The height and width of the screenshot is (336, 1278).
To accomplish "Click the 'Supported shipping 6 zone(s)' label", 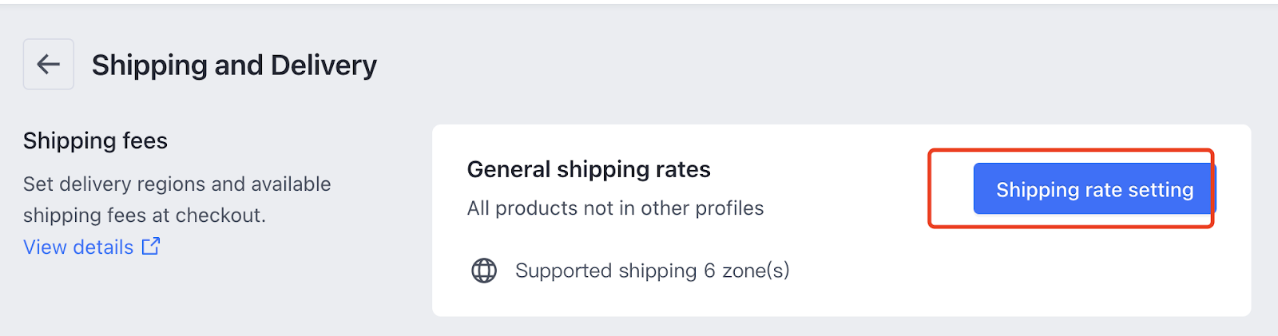I will (653, 271).
